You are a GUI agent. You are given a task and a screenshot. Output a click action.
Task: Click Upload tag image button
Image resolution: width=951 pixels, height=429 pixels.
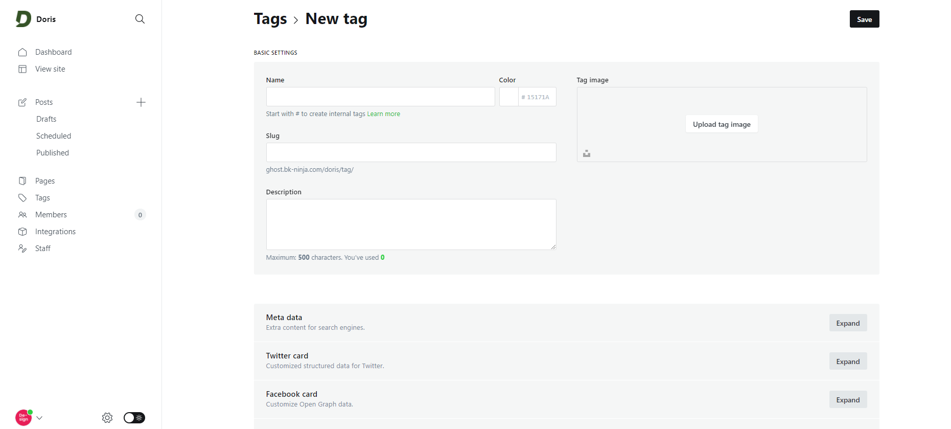click(722, 124)
